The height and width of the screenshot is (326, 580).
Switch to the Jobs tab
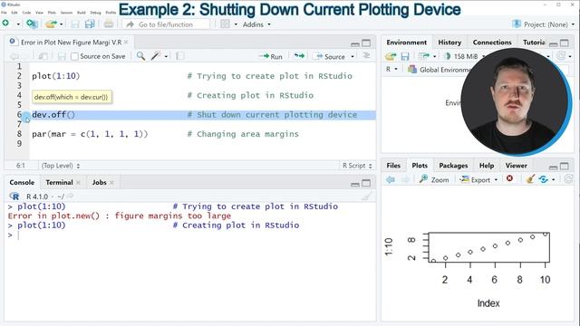tap(99, 182)
